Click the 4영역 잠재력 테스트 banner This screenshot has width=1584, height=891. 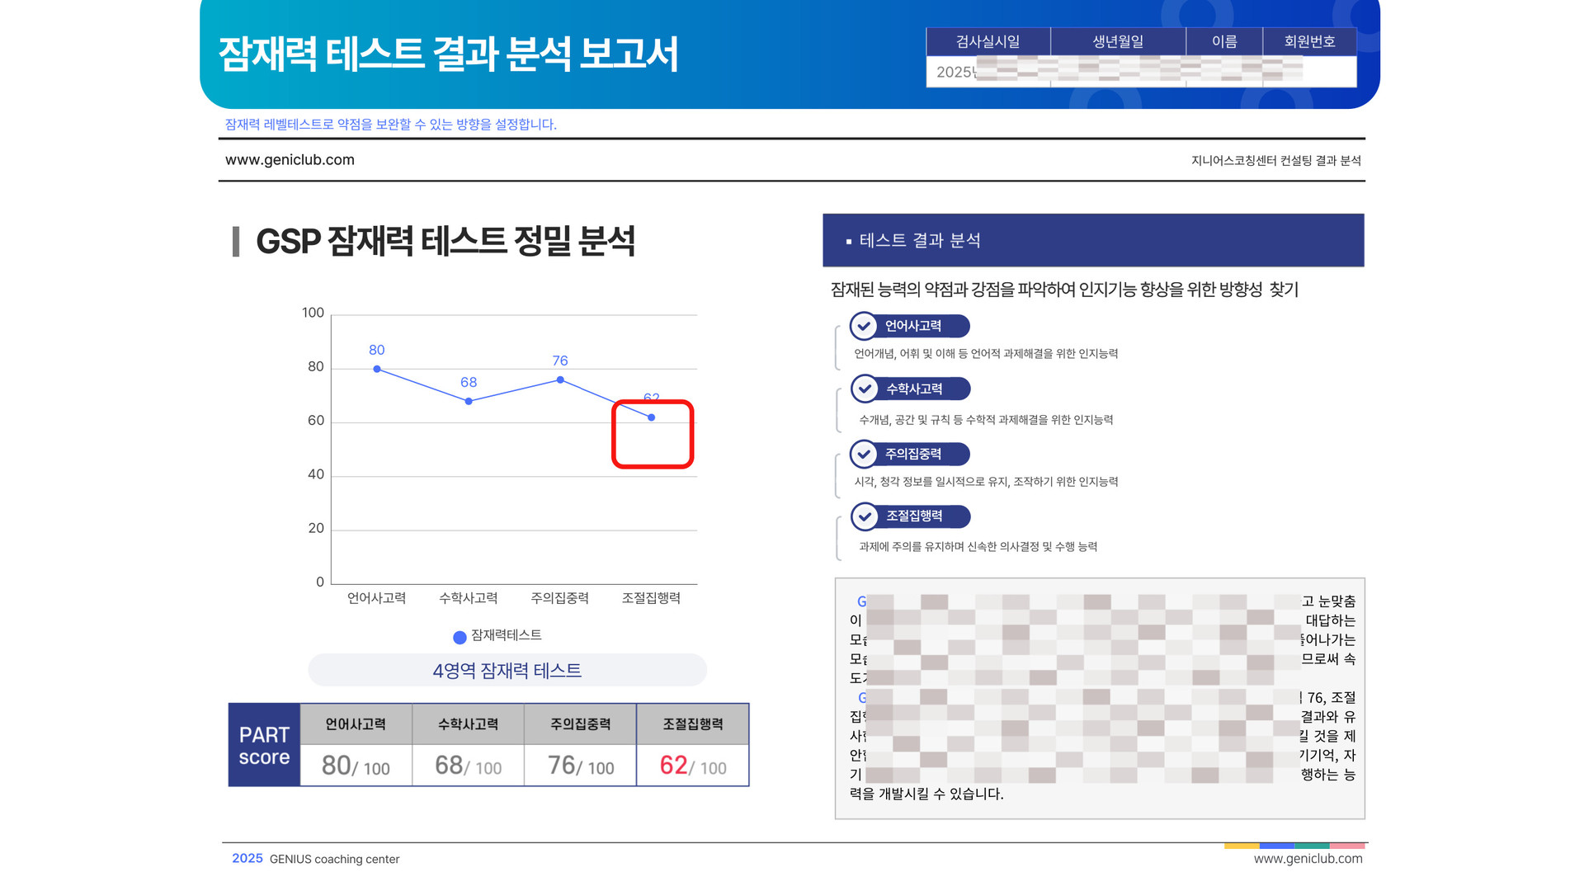click(507, 670)
